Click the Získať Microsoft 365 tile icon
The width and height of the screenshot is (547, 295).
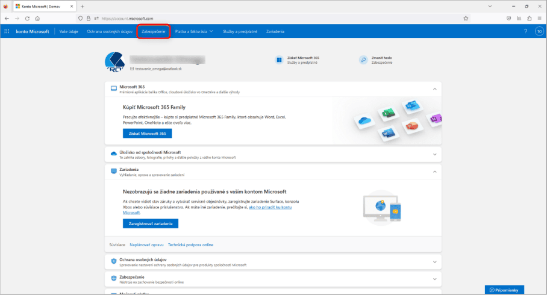279,60
